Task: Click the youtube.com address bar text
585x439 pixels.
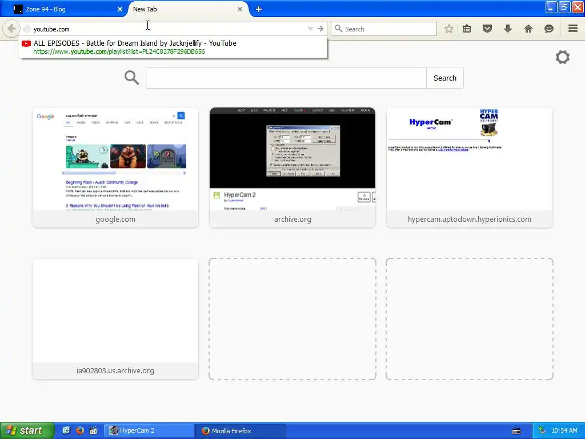Action: [x=51, y=29]
